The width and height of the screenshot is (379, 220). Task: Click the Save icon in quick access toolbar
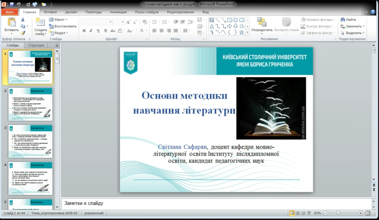tap(12, 4)
